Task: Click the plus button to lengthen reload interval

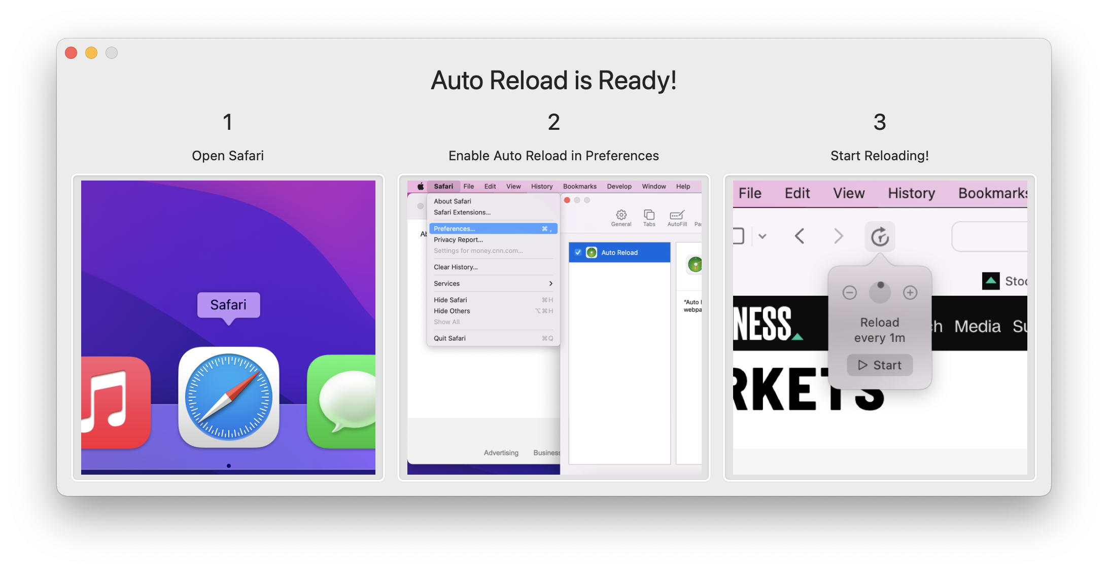Action: [x=910, y=292]
